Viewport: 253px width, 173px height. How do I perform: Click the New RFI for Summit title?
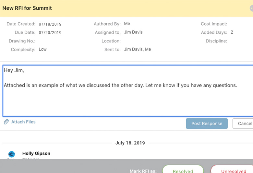pyautogui.click(x=27, y=8)
